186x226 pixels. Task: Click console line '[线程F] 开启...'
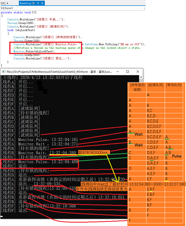tap(17, 104)
